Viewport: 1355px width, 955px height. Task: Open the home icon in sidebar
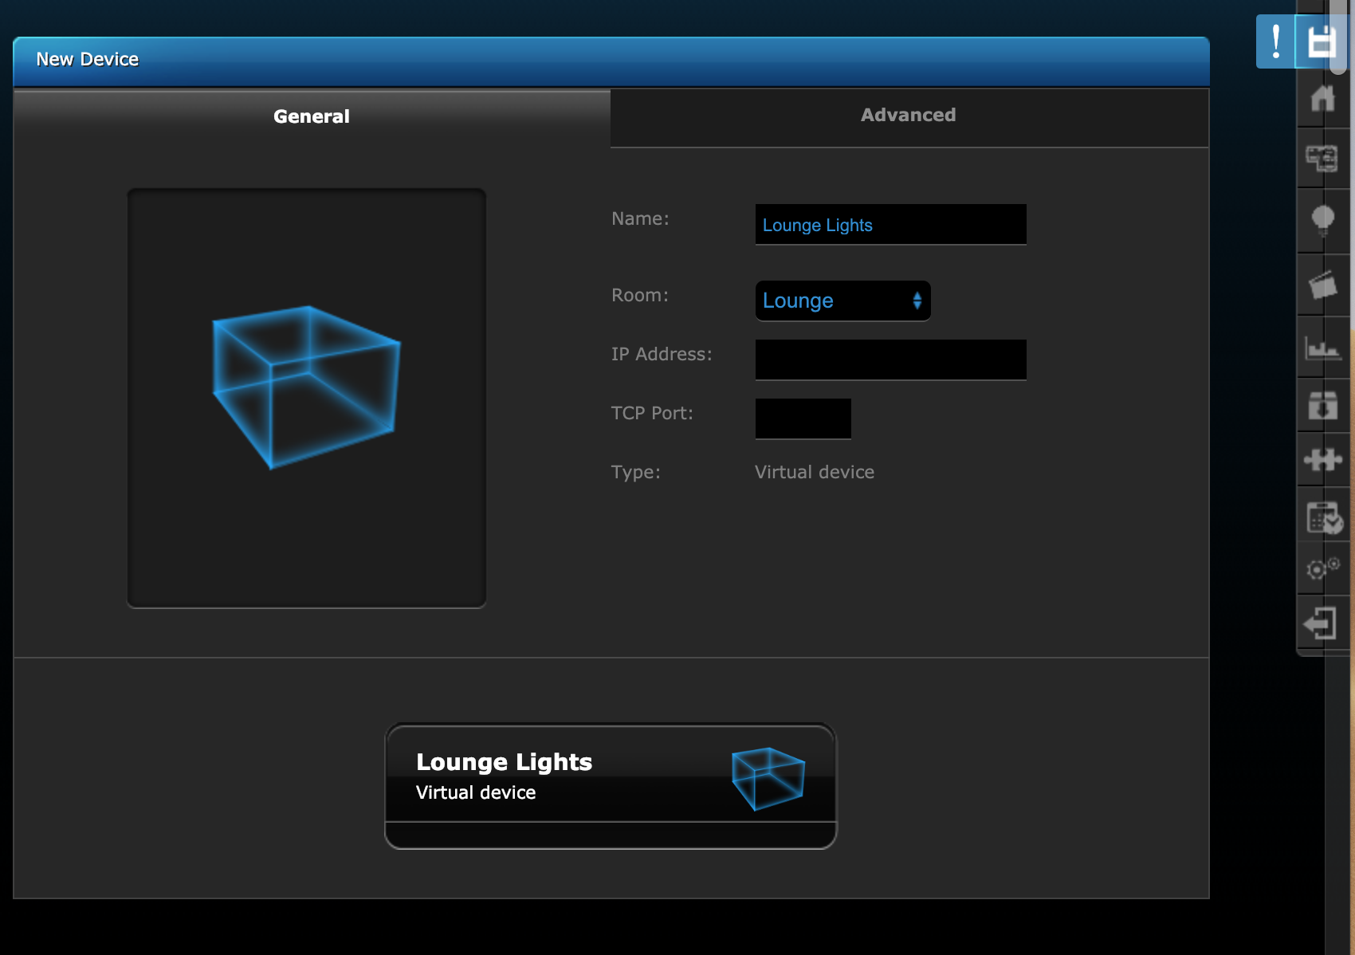click(x=1322, y=99)
